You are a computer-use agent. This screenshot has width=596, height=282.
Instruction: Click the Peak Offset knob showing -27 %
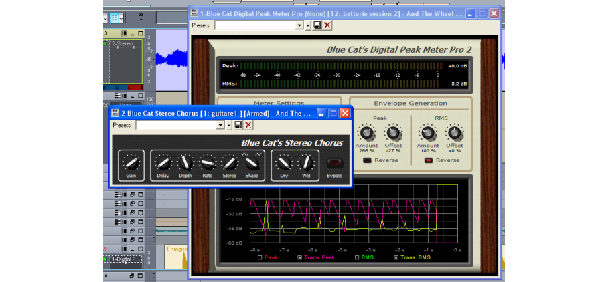(x=393, y=133)
